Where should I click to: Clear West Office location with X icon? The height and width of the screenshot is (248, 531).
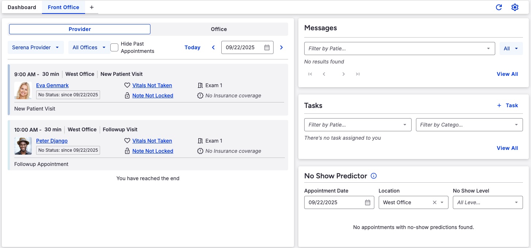point(435,202)
